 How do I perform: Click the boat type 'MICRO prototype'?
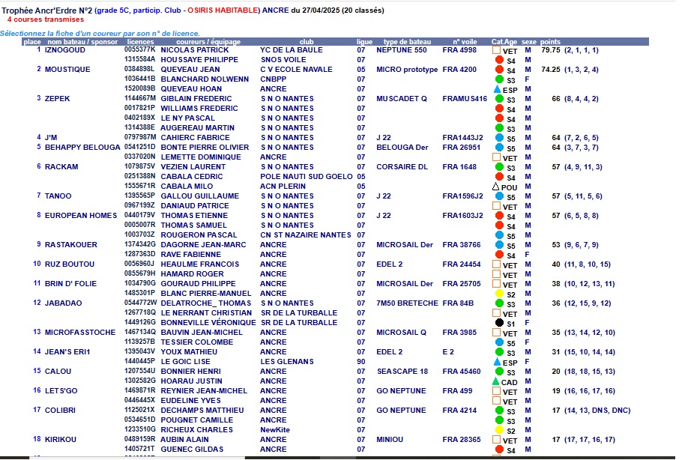tap(407, 69)
